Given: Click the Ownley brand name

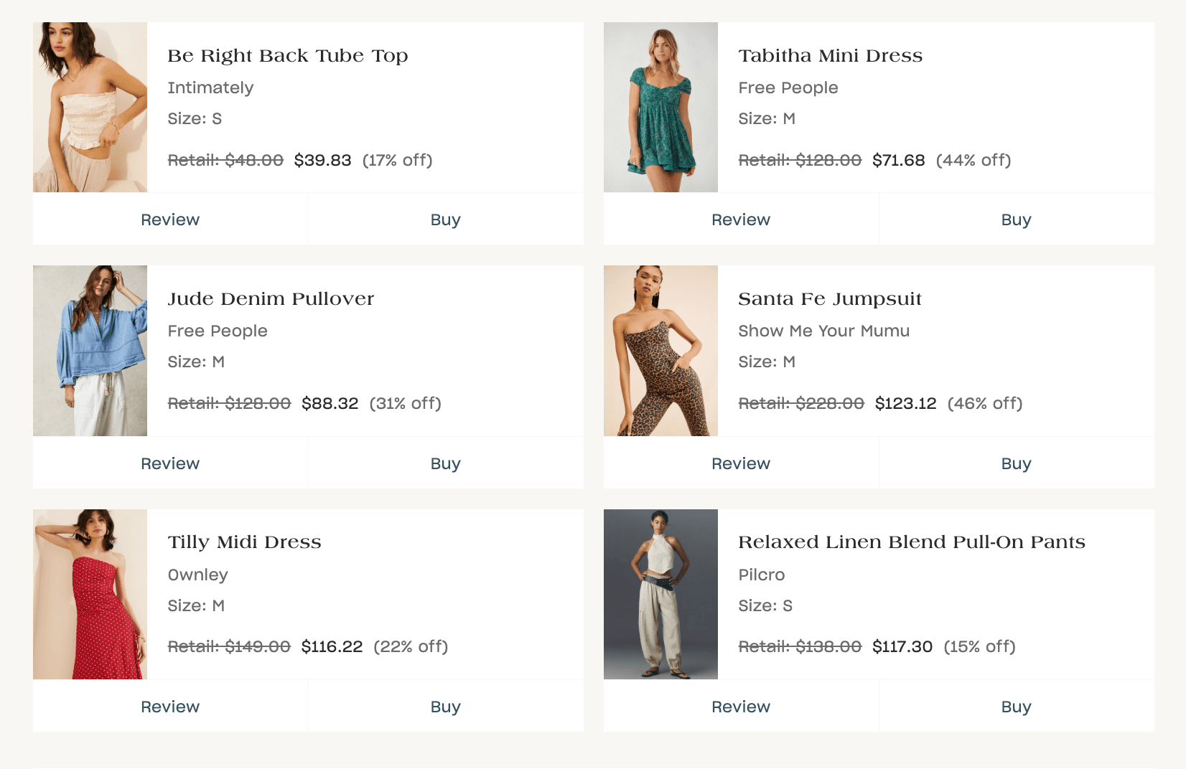Looking at the screenshot, I should (197, 575).
